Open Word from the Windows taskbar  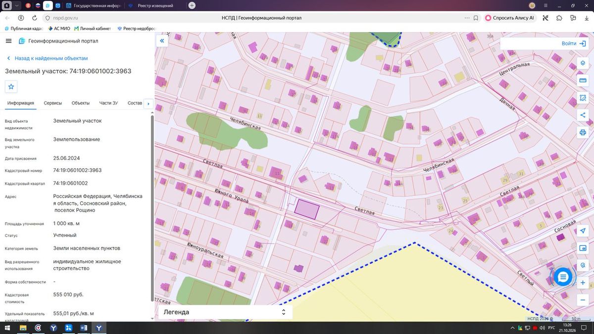[84, 328]
